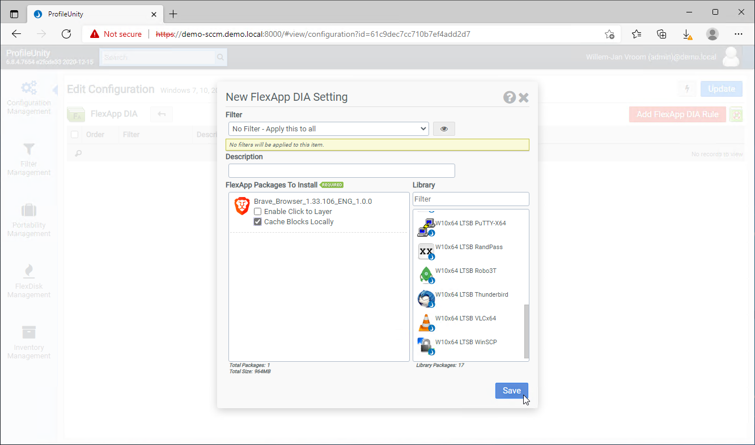Save the FlexApp DIA setting

511,391
